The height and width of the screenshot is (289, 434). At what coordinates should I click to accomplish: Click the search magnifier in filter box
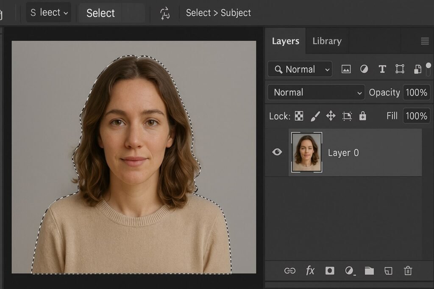pyautogui.click(x=278, y=69)
